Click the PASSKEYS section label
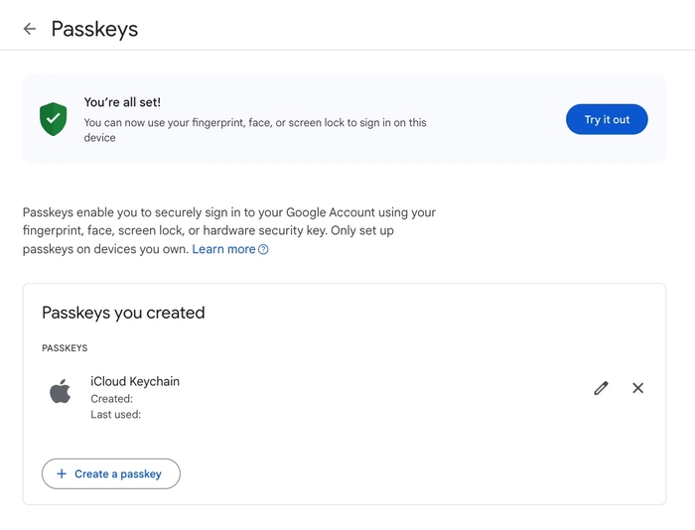The height and width of the screenshot is (530, 695). click(x=65, y=348)
